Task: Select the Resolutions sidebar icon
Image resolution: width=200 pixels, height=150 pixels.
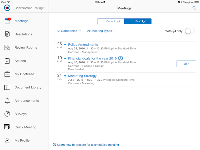Action: (x=7, y=34)
